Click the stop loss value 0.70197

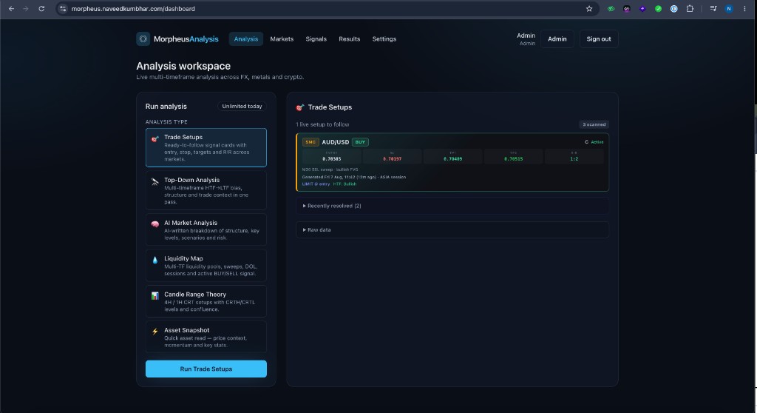tap(392, 158)
